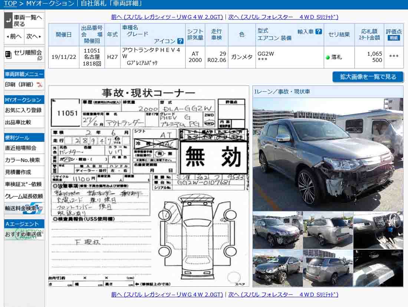408x307 pixels.
Task: Open rear-side view thumbnail in first row
Action: [x=328, y=230]
